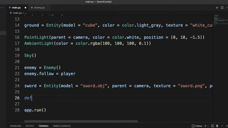This screenshot has height=128, width=228.
Task: Open the OUTPUT panel tab
Action: pos(30,126)
